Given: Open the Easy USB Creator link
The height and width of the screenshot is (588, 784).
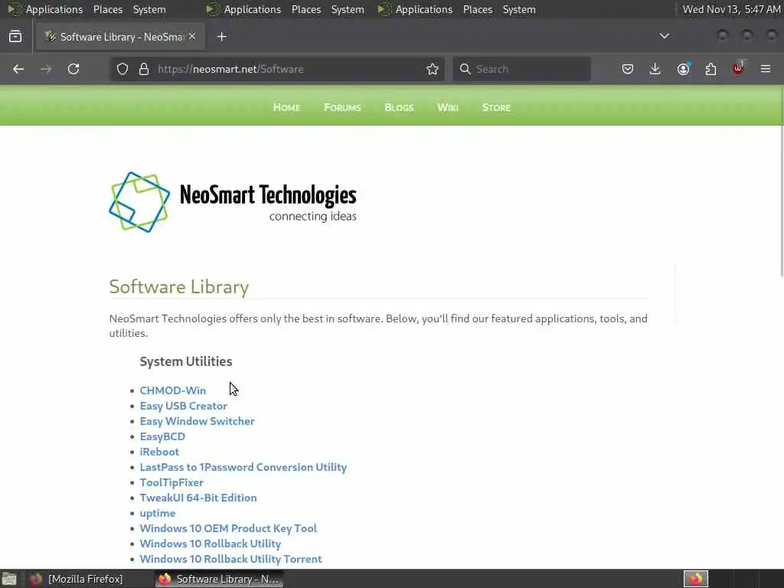Looking at the screenshot, I should (184, 406).
